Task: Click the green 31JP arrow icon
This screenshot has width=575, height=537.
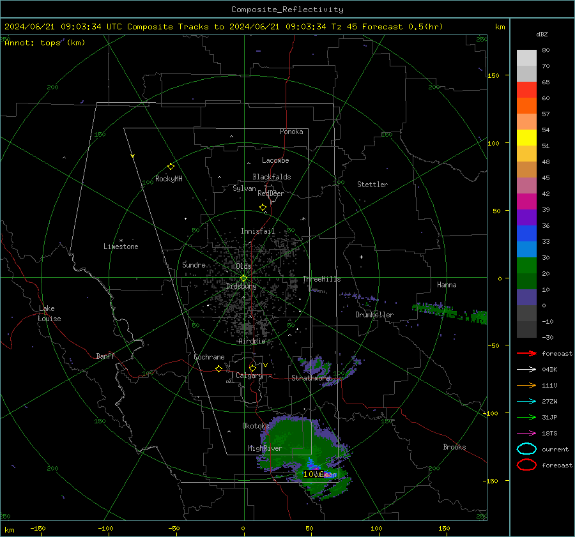Action: point(526,417)
